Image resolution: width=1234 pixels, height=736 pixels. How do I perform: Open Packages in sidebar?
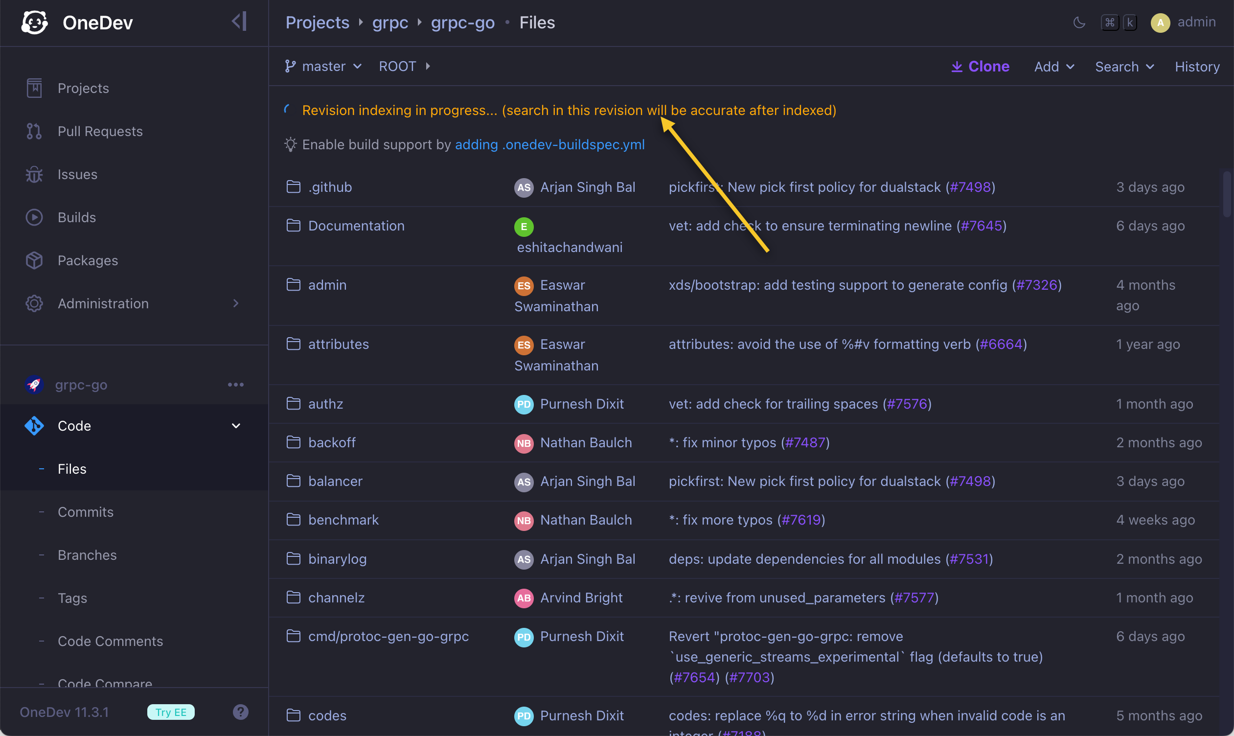[87, 260]
